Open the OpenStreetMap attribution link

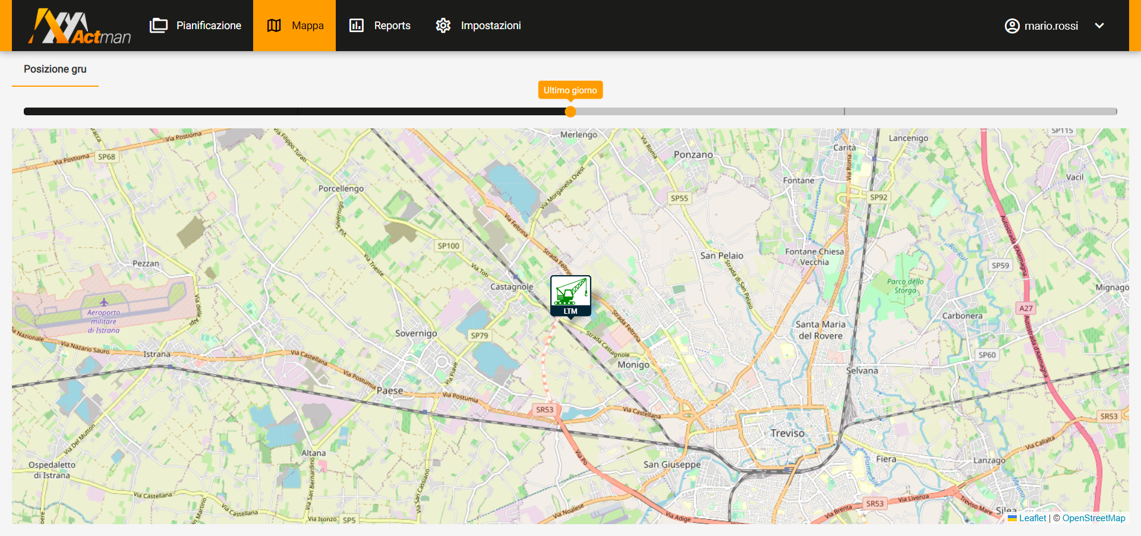(1093, 518)
